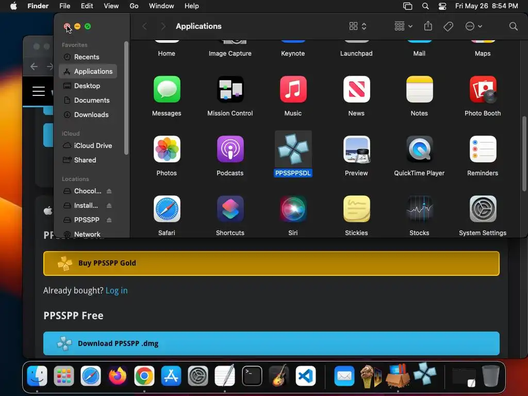Click the Finder forward navigation arrow
Viewport: 528px width, 396px height.
pos(163,26)
